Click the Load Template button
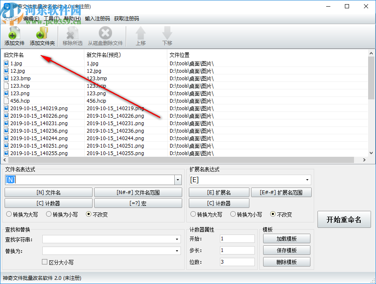 (286, 239)
